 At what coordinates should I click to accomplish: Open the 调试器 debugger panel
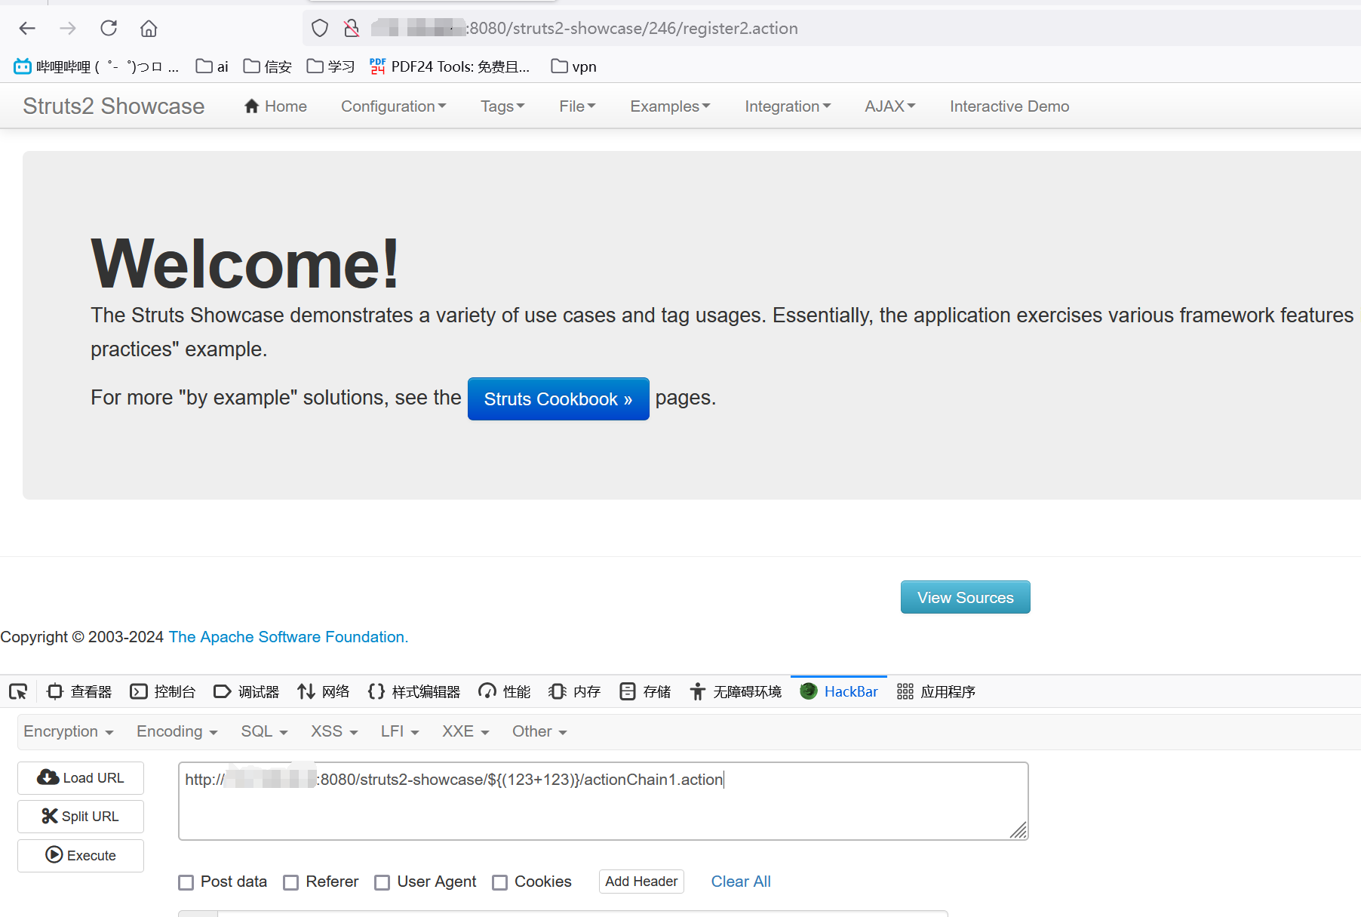247,691
